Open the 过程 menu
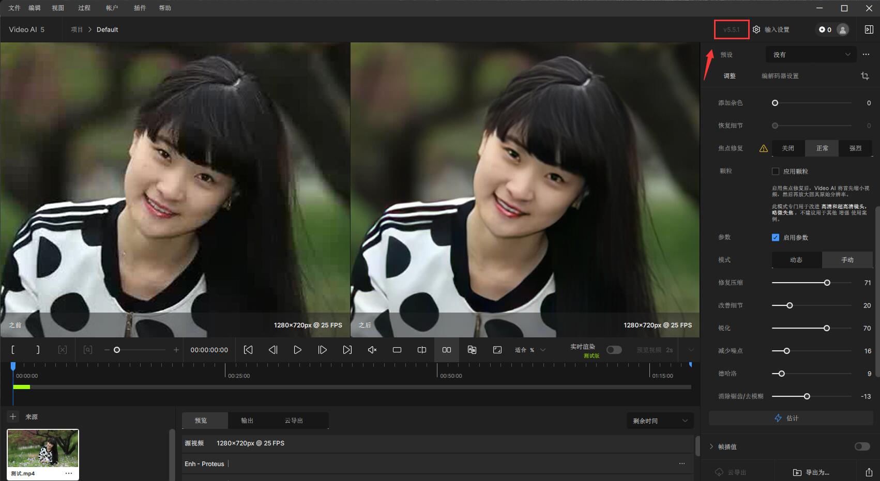The image size is (880, 481). [x=84, y=8]
